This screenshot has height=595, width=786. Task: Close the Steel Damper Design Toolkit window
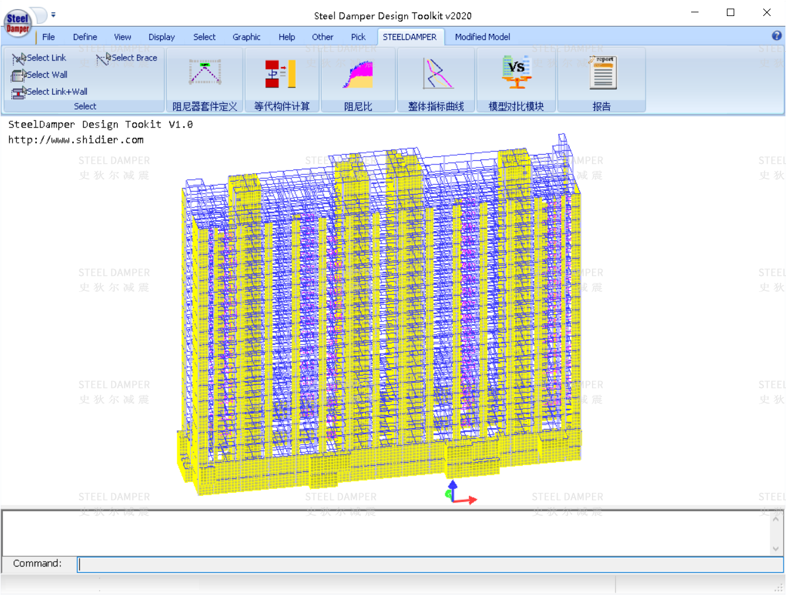point(767,13)
